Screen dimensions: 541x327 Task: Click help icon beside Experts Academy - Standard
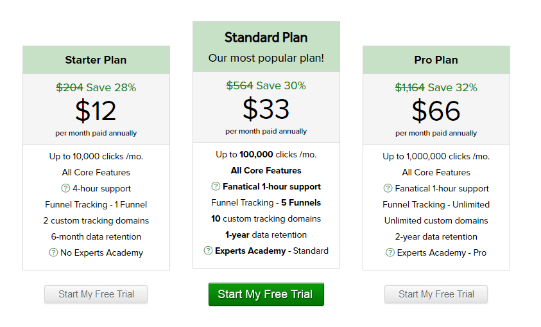pos(208,251)
